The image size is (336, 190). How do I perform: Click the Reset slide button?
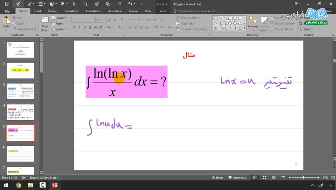coord(57,23)
